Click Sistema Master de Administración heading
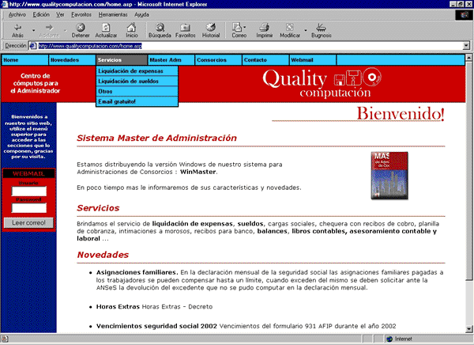This screenshot has width=474, height=345. coord(156,138)
